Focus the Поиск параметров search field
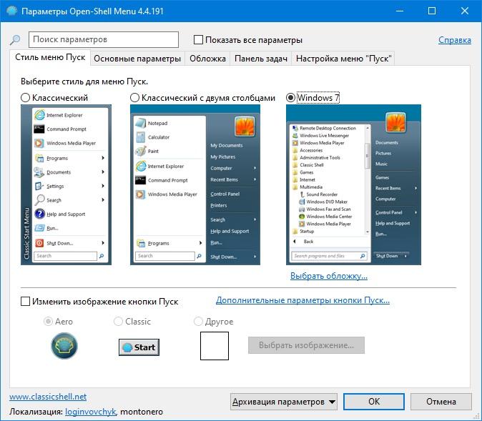Viewport: 482px width, 421px height. 104,39
